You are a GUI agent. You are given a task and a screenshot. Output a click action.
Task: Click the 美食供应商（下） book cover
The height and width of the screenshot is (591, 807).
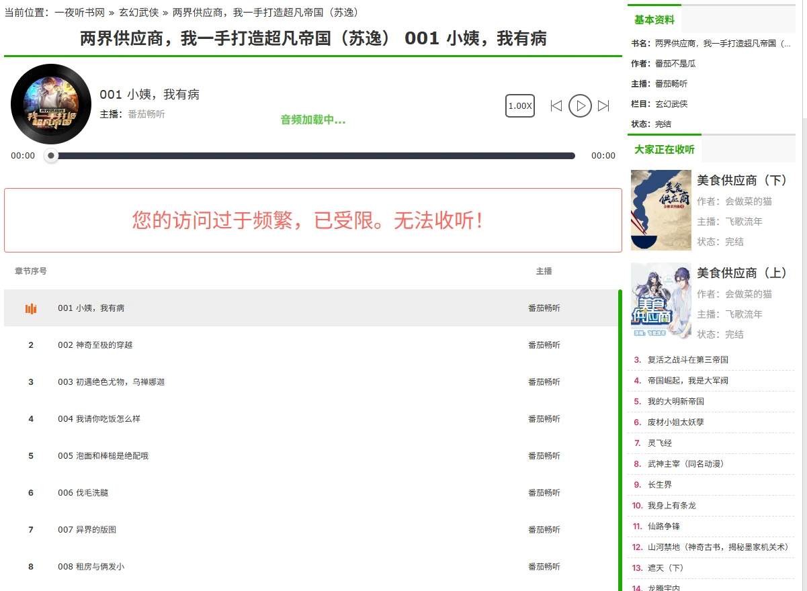pyautogui.click(x=661, y=210)
